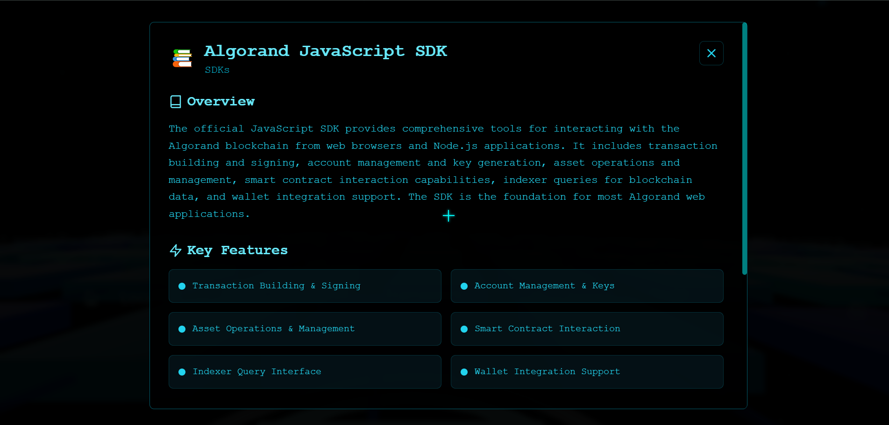Click bullet dot beside Smart Contract Interaction

point(464,329)
